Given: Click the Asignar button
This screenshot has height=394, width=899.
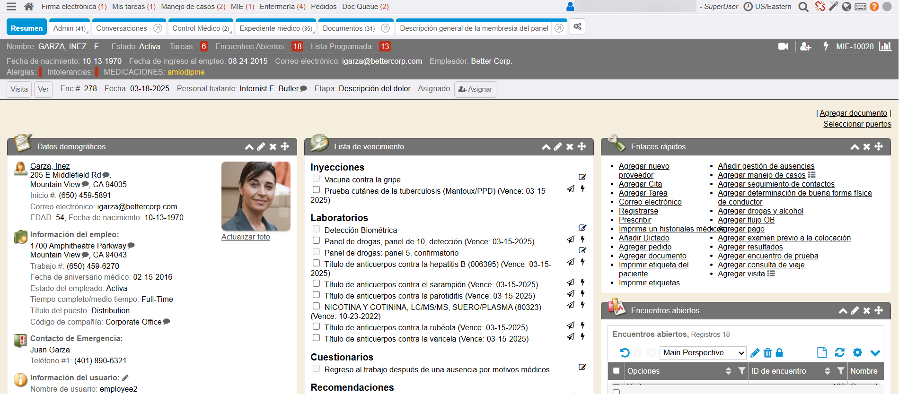Looking at the screenshot, I should tap(475, 89).
